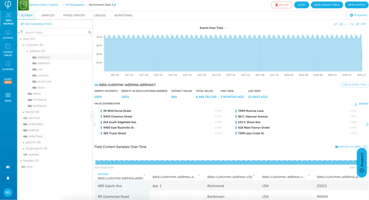Screen dimensions: 369x200
Task: Click the pencil icon to rename Benchmark Data 2
Action: [x=115, y=5]
